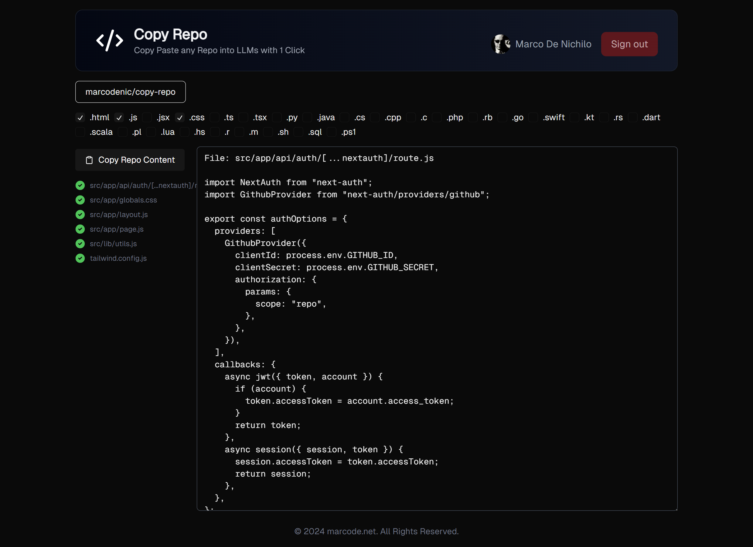This screenshot has width=753, height=547.
Task: Click Marco De Nichilo's avatar thumbnail
Action: (x=501, y=44)
